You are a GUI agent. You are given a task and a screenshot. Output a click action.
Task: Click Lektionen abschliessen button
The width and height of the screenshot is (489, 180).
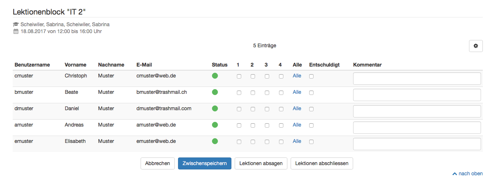coord(322,163)
